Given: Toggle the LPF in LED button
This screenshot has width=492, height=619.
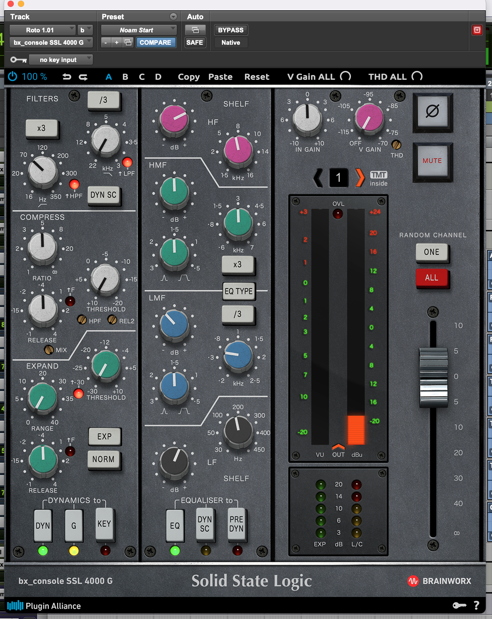Looking at the screenshot, I should (127, 162).
